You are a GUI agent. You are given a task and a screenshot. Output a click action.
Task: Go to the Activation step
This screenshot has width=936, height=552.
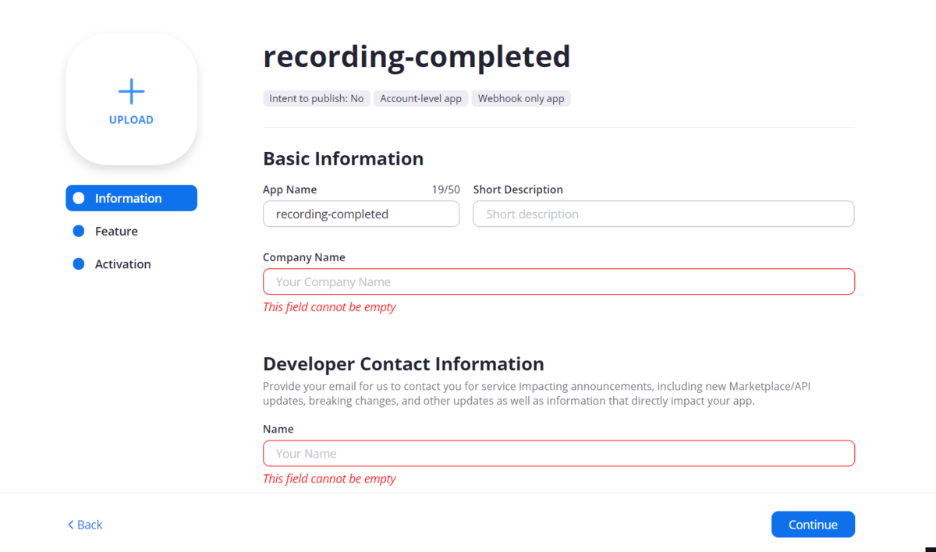pyautogui.click(x=122, y=264)
